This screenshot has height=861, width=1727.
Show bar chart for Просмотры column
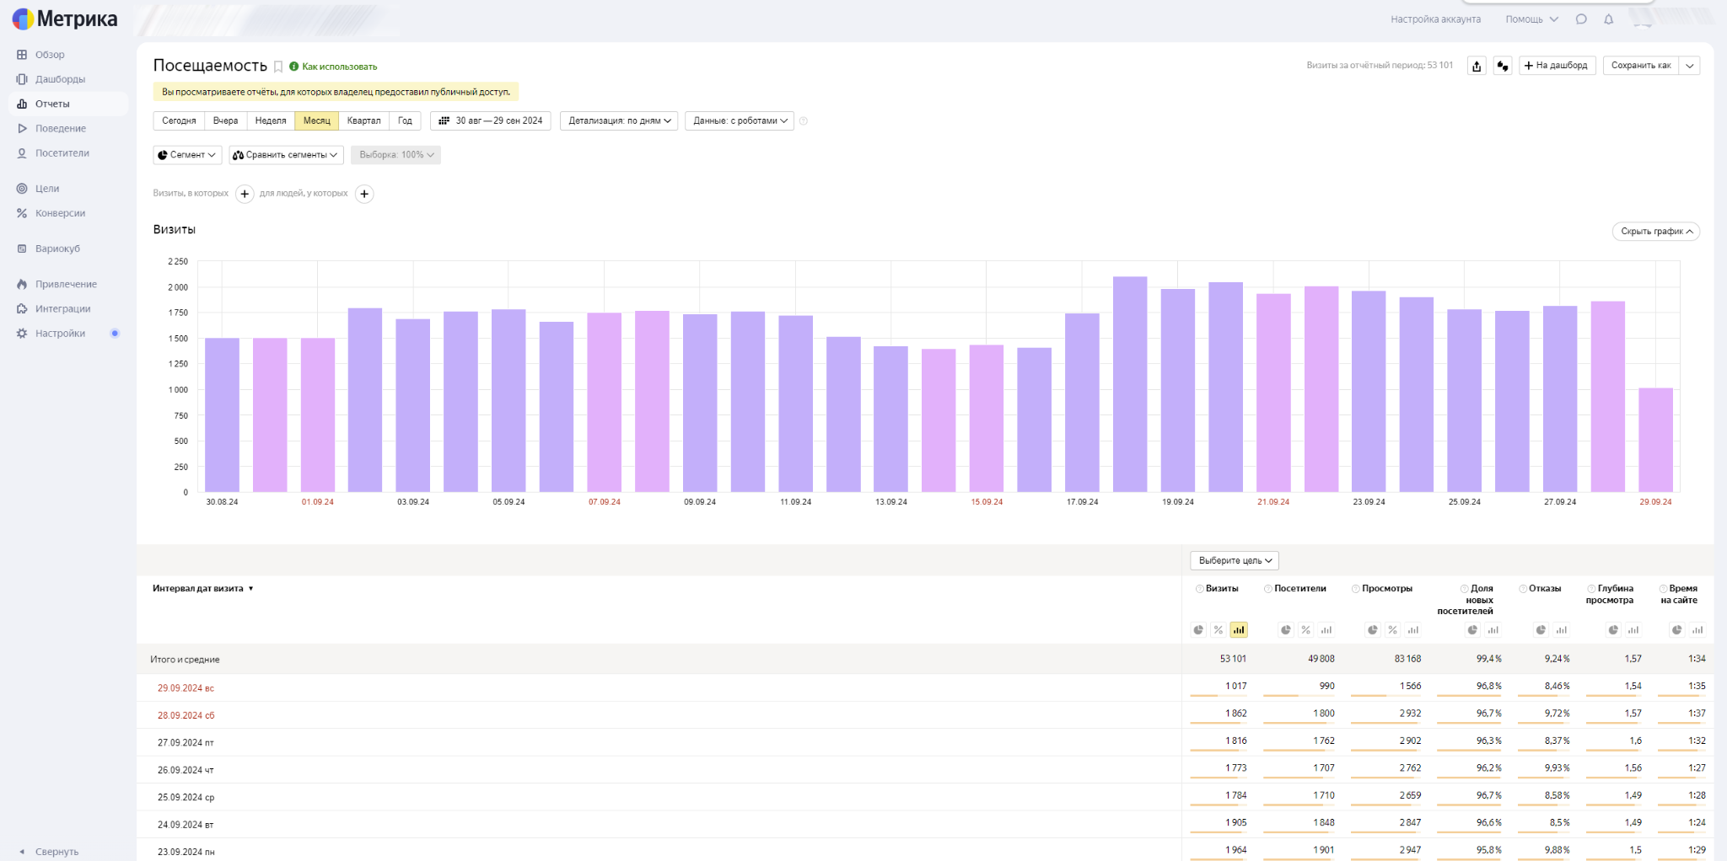pos(1413,630)
